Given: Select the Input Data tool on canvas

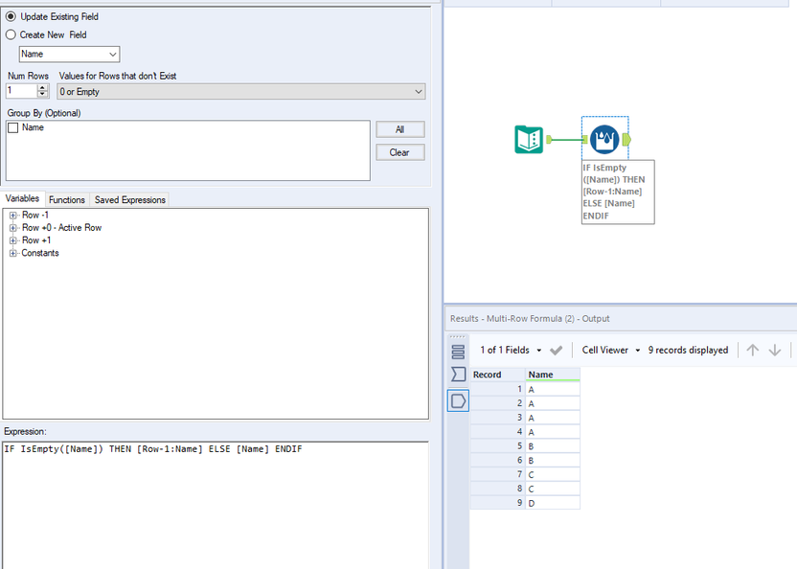Looking at the screenshot, I should pyautogui.click(x=529, y=139).
